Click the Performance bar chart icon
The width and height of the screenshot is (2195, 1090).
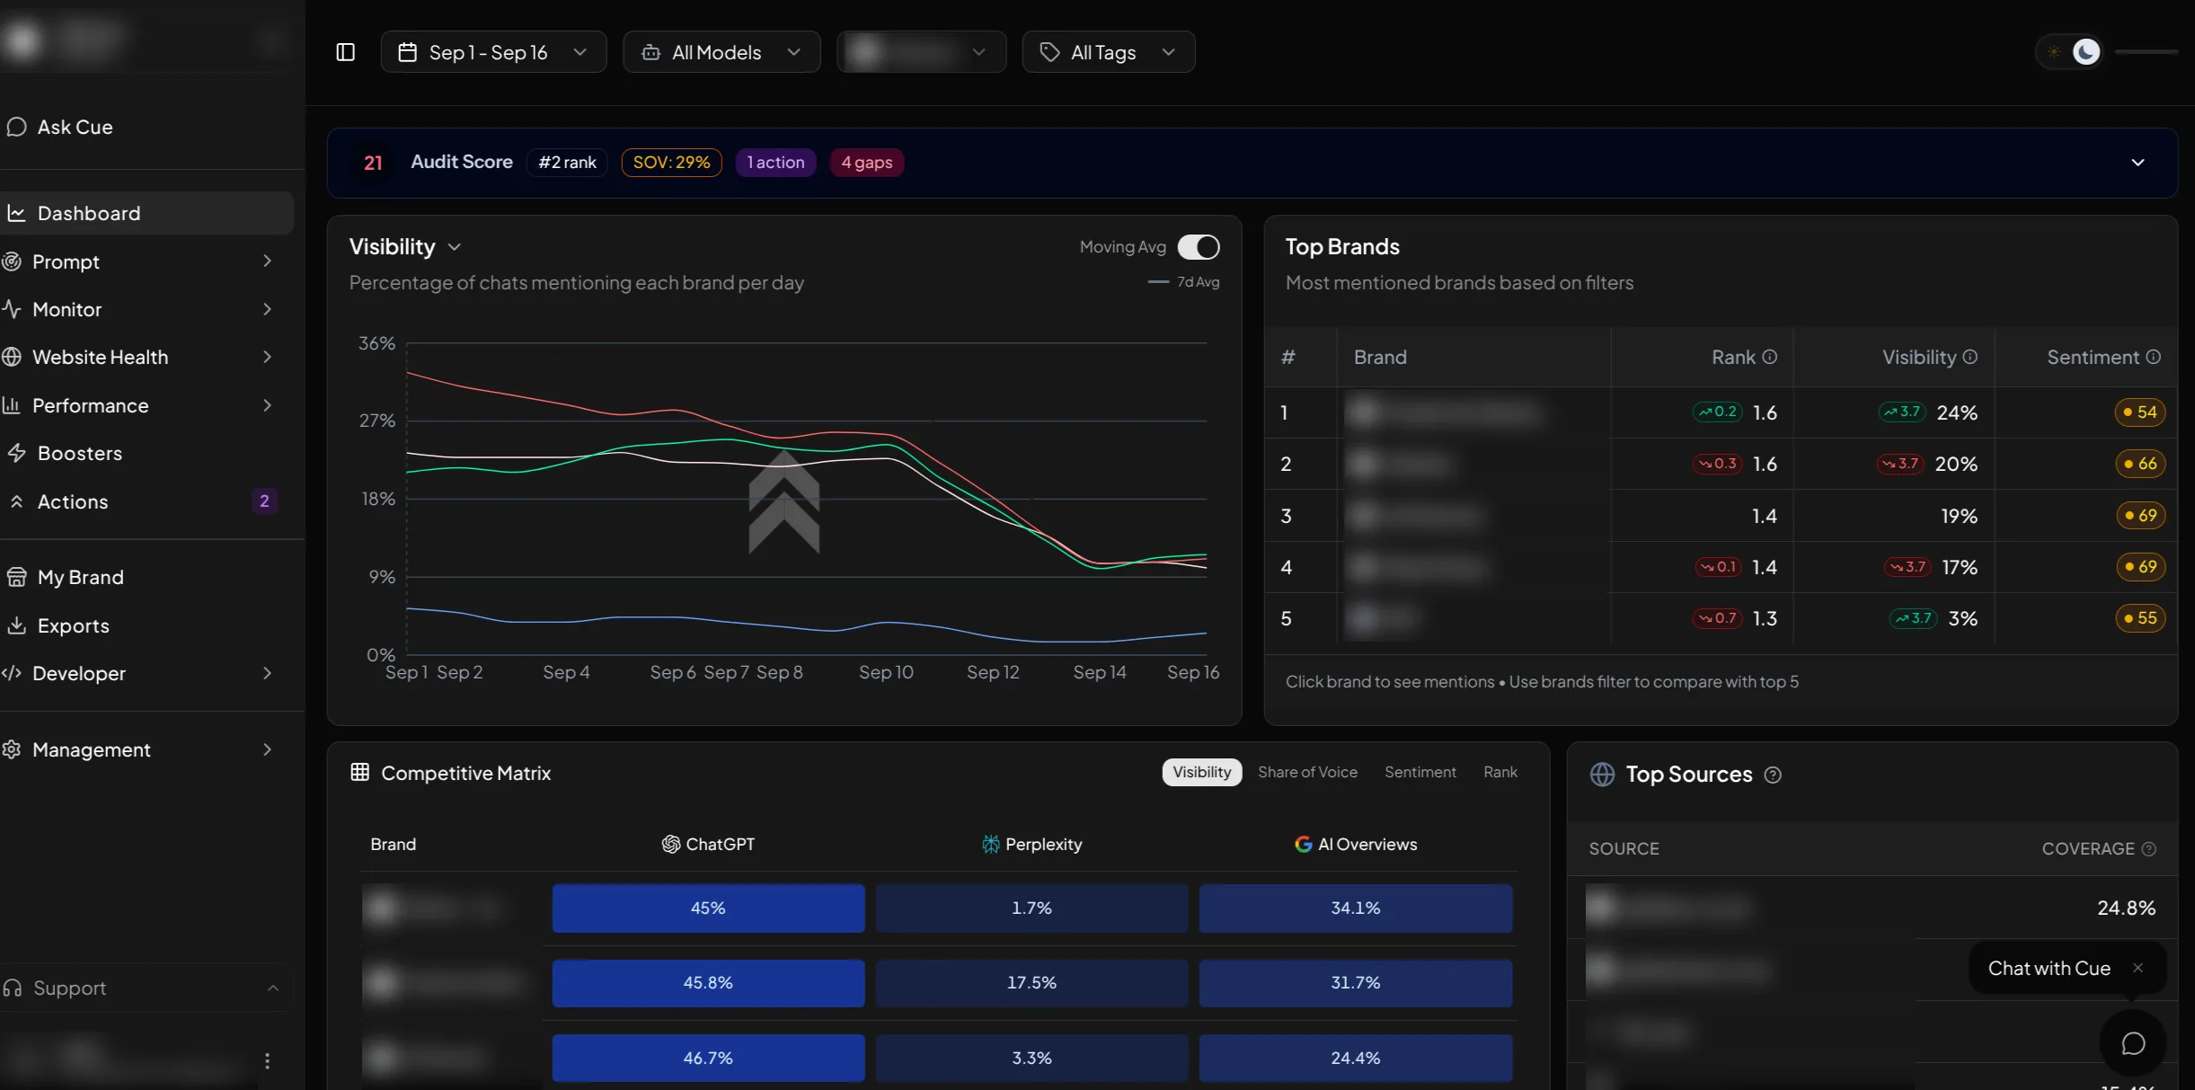coord(12,405)
